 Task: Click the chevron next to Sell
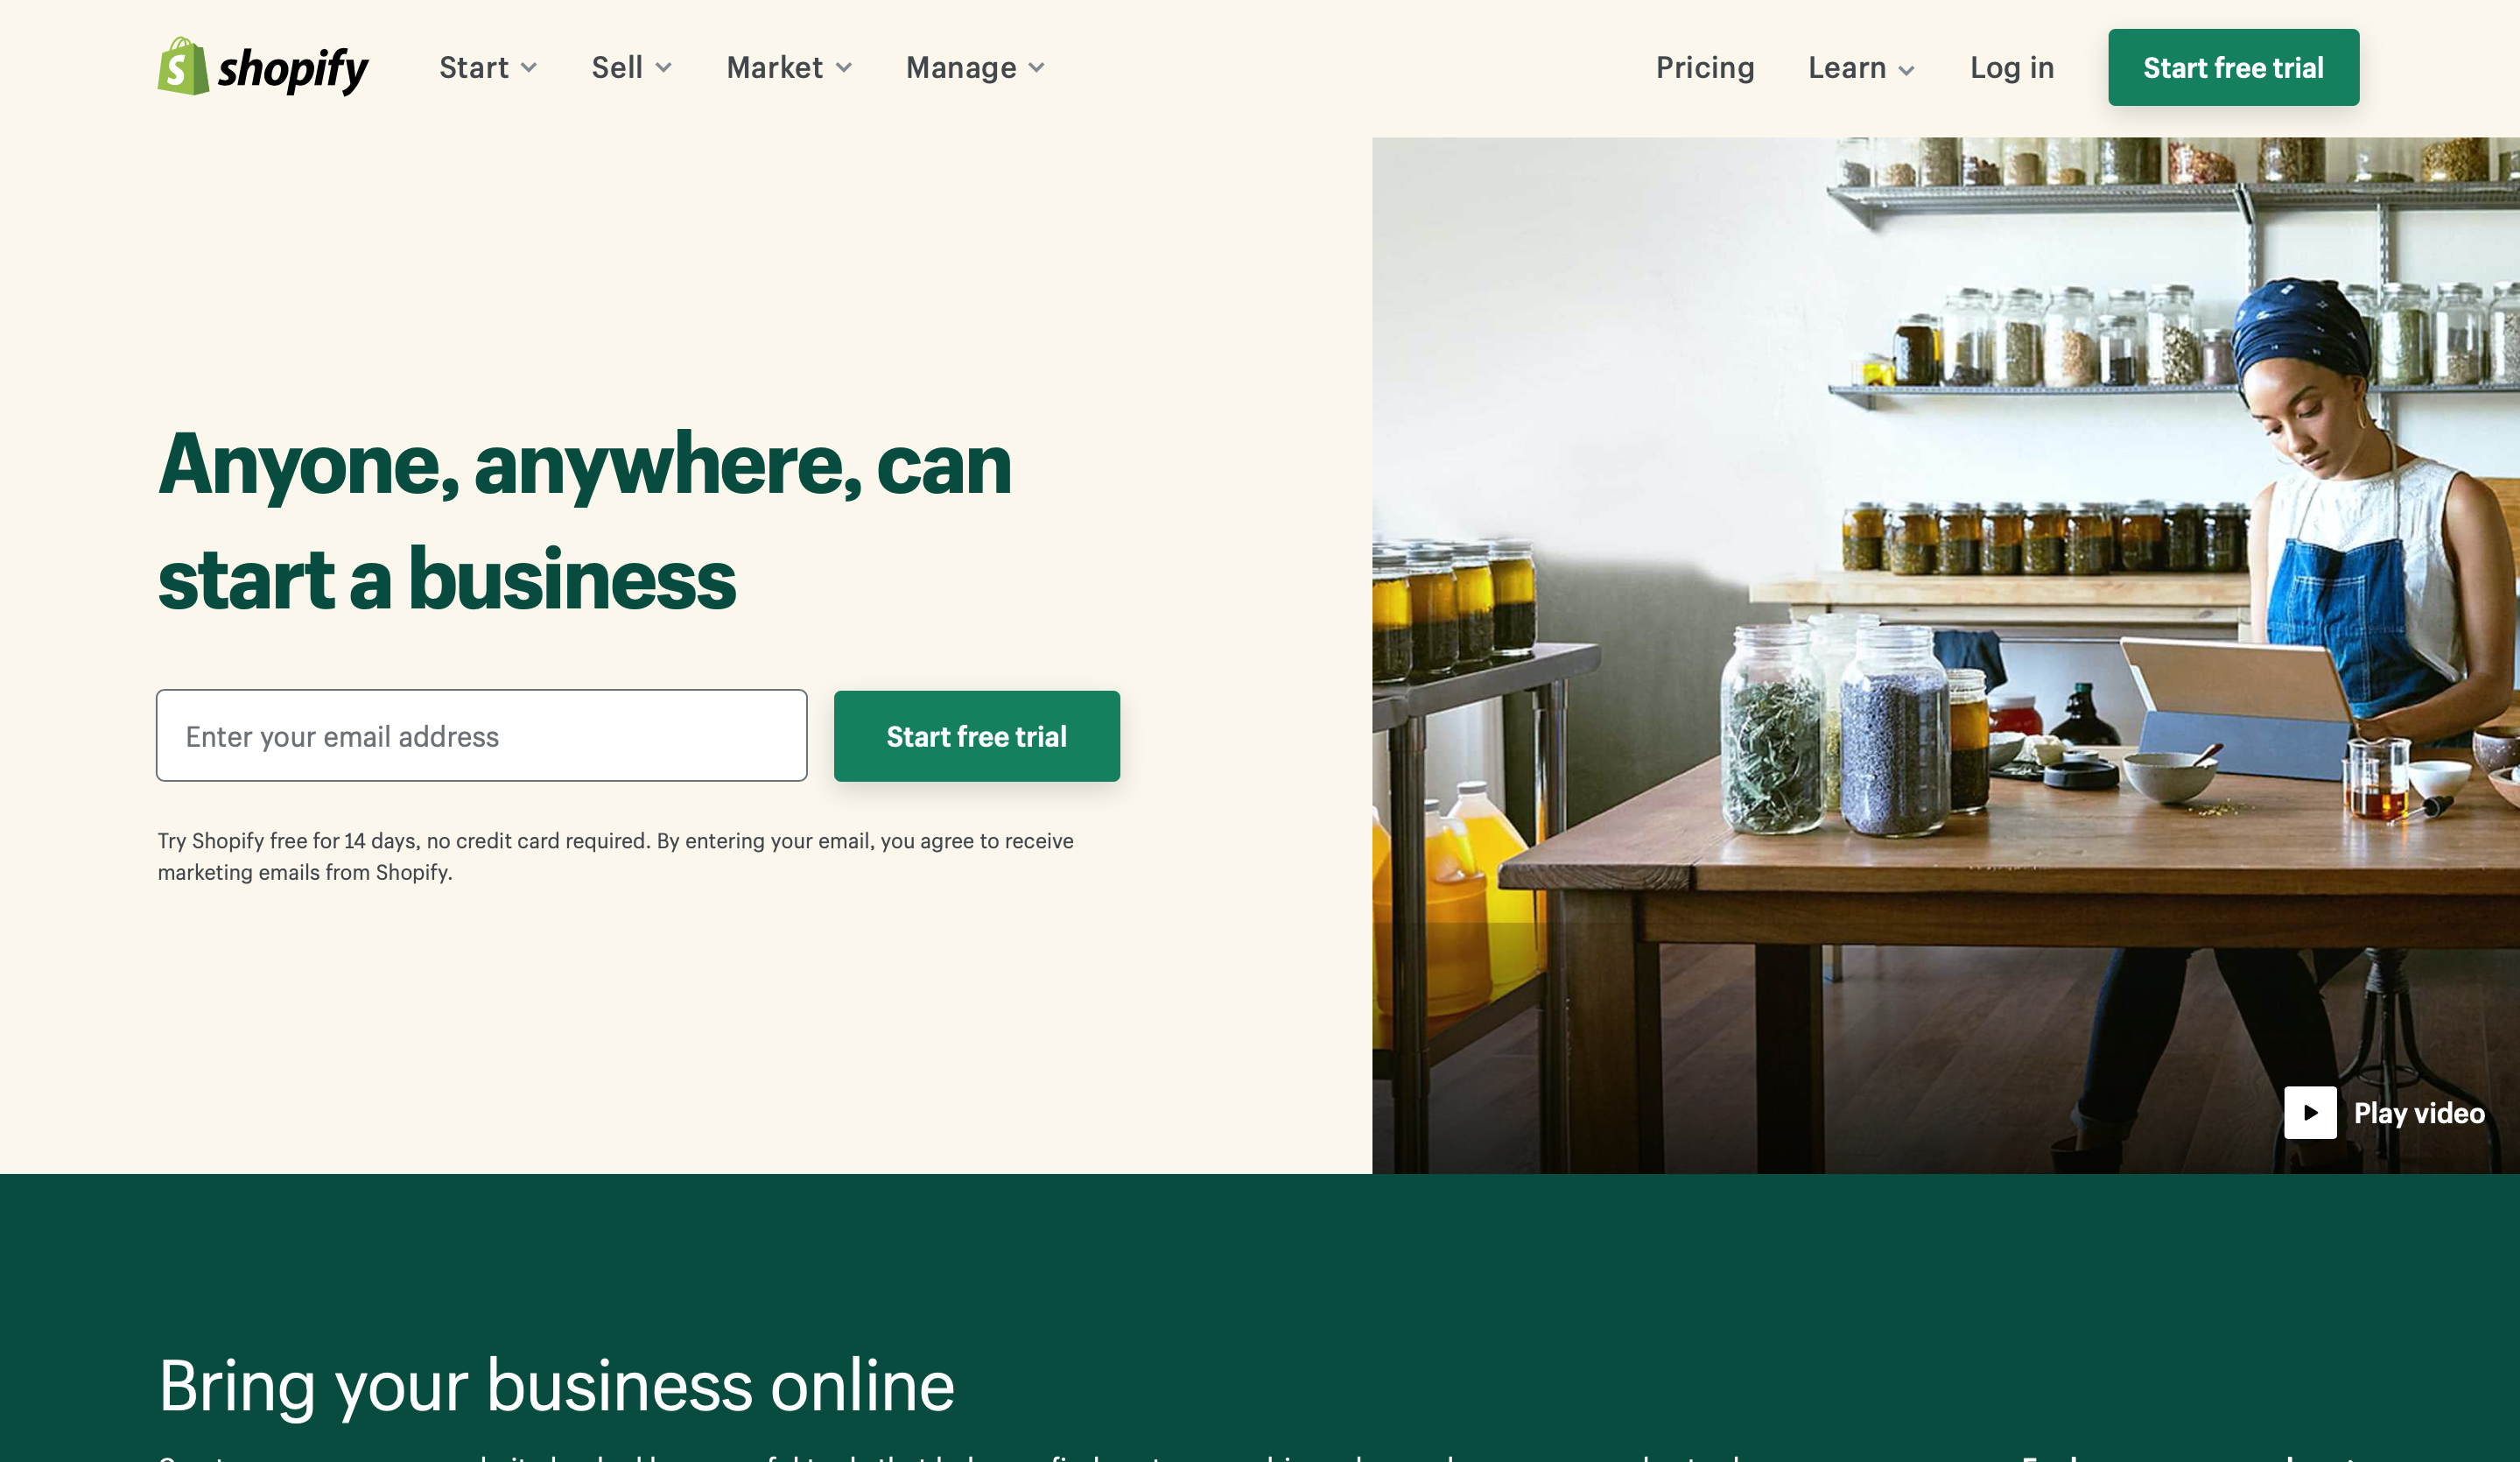[x=663, y=68]
